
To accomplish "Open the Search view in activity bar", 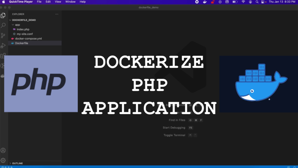I will pos(3,25).
